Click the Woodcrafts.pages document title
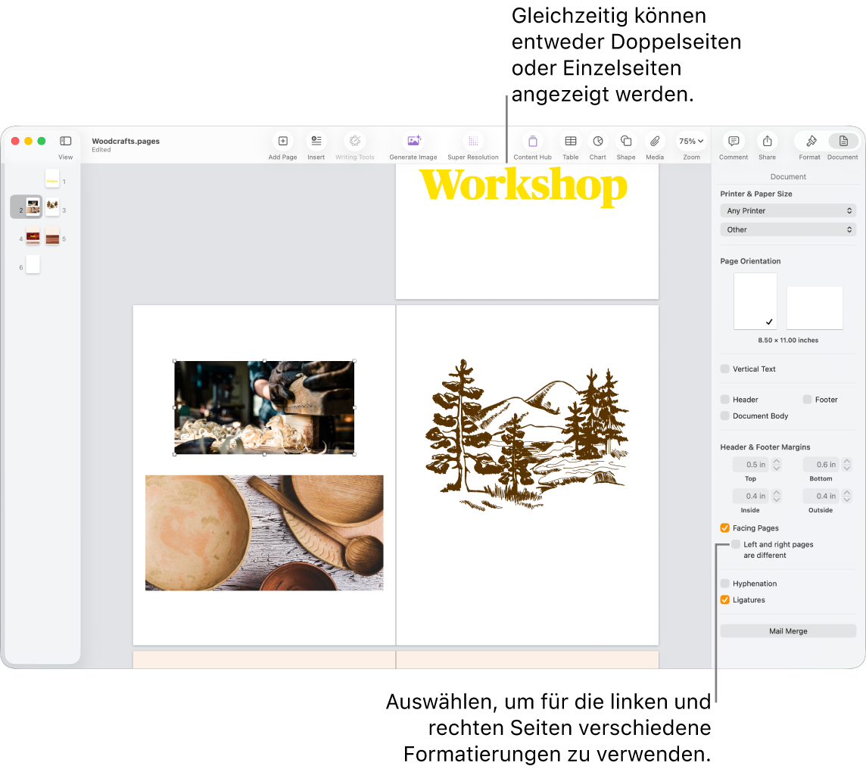The height and width of the screenshot is (769, 866). point(126,142)
